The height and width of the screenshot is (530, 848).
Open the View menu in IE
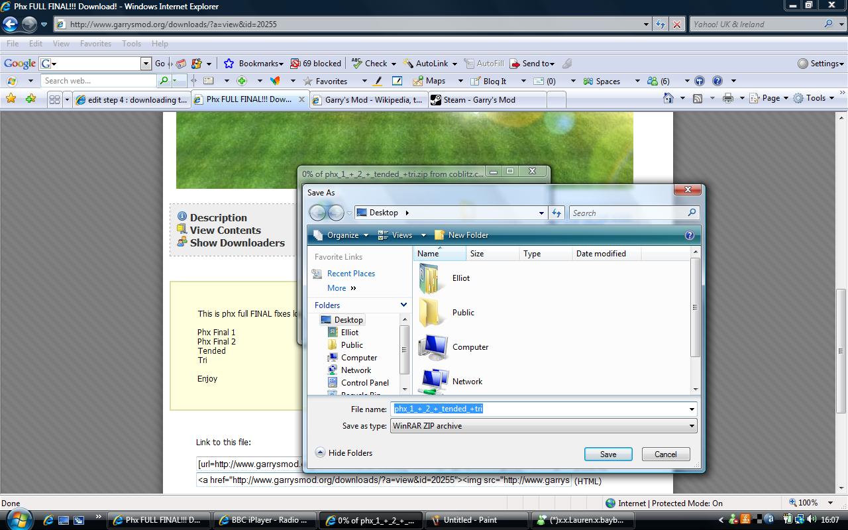tap(61, 44)
